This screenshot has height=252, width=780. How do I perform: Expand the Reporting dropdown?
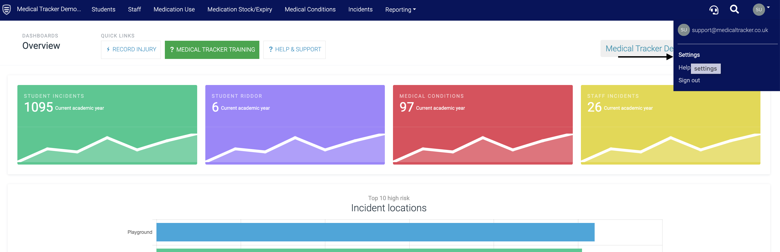pos(400,10)
